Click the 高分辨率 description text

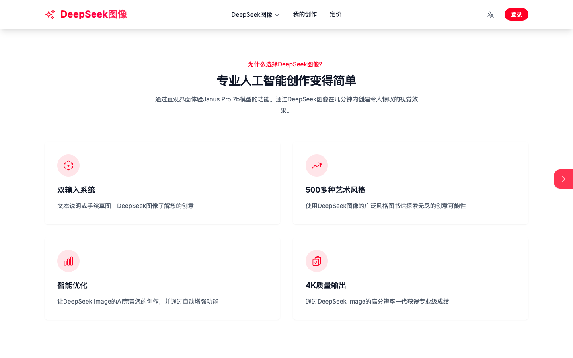click(377, 302)
